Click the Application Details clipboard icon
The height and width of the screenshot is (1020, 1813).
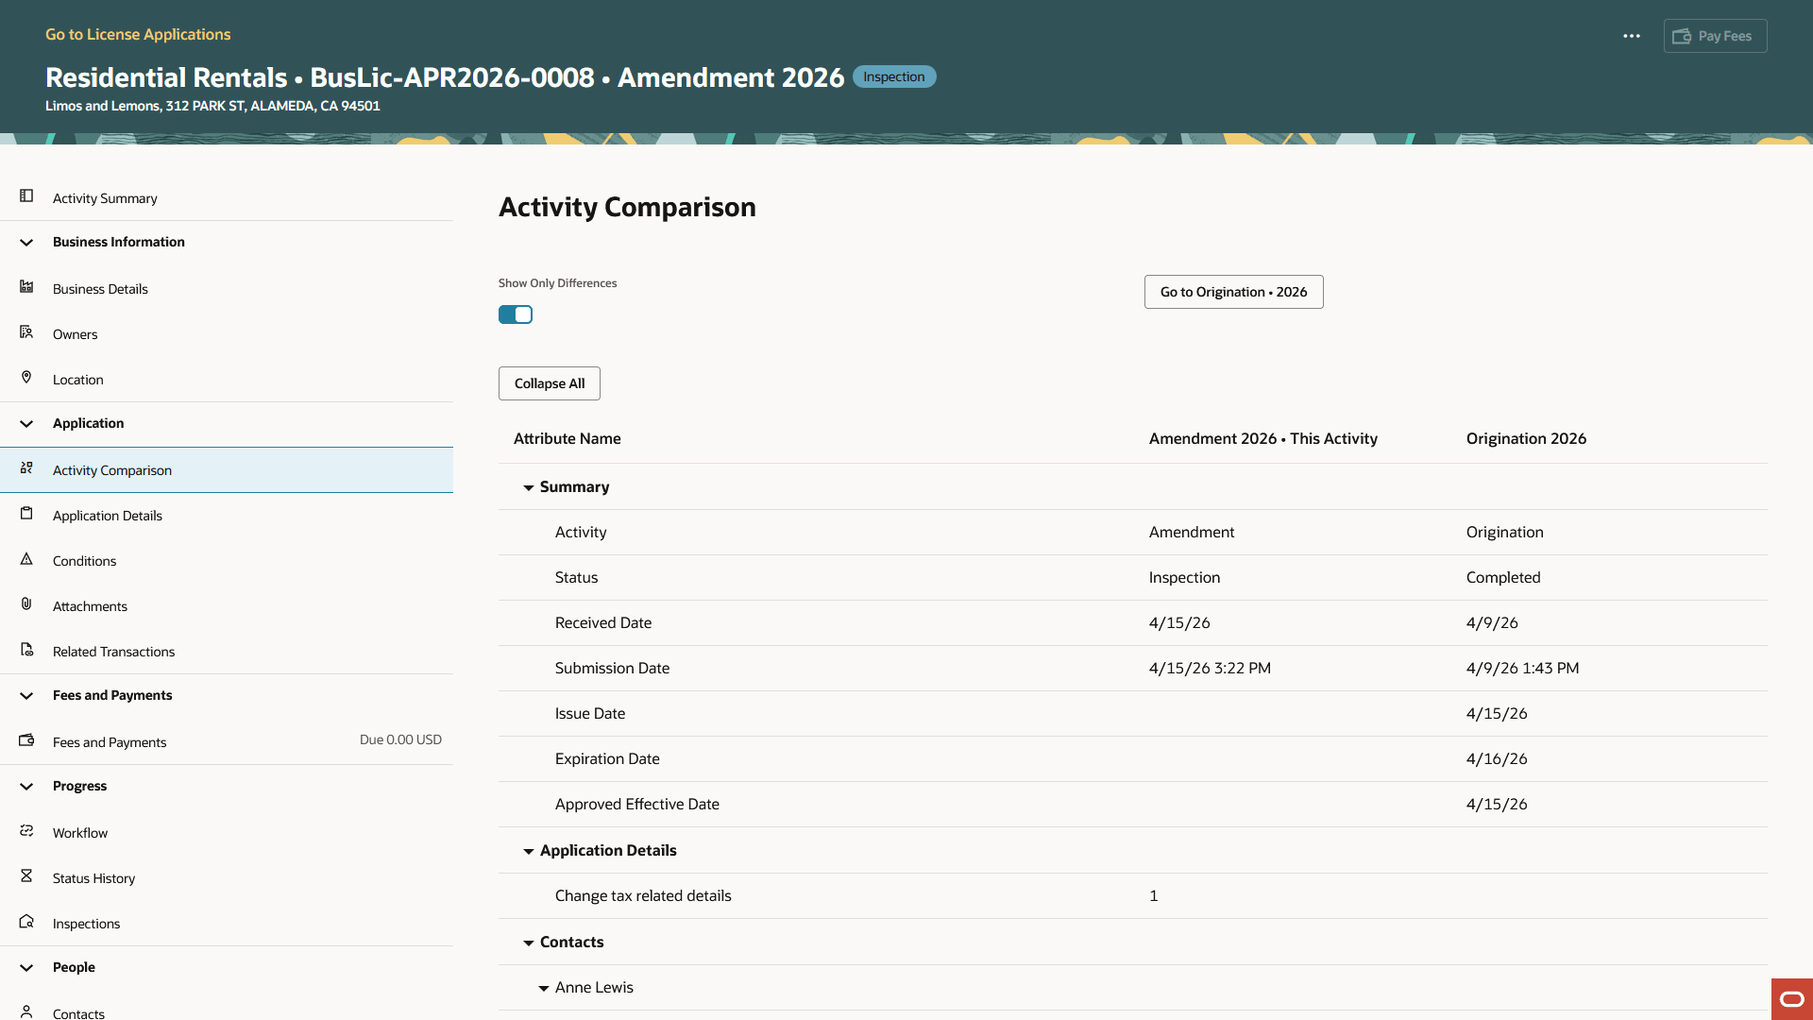[x=26, y=513]
